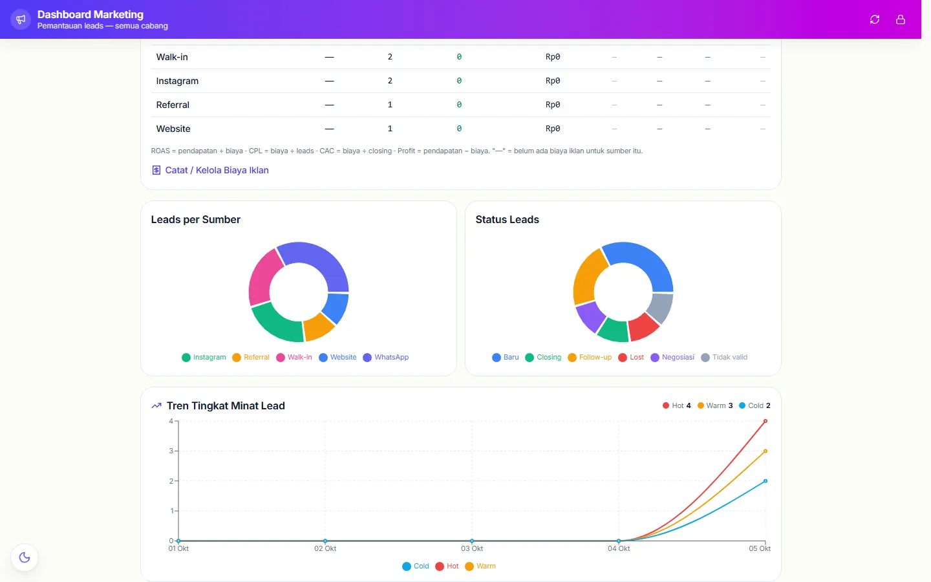
Task: Click the Status Leads heading
Action: (x=508, y=219)
